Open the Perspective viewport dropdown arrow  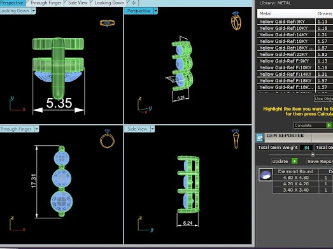(155, 11)
